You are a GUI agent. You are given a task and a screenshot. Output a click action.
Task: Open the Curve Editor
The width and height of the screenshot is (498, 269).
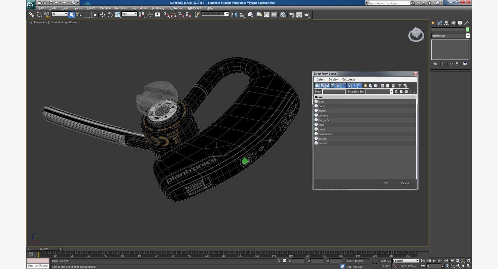[266, 15]
